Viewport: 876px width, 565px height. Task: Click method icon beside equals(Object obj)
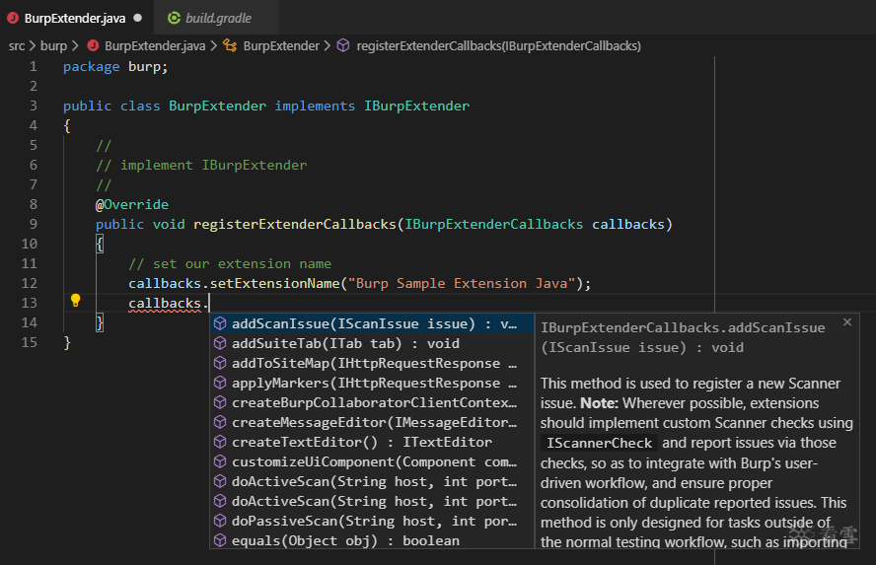(x=220, y=540)
